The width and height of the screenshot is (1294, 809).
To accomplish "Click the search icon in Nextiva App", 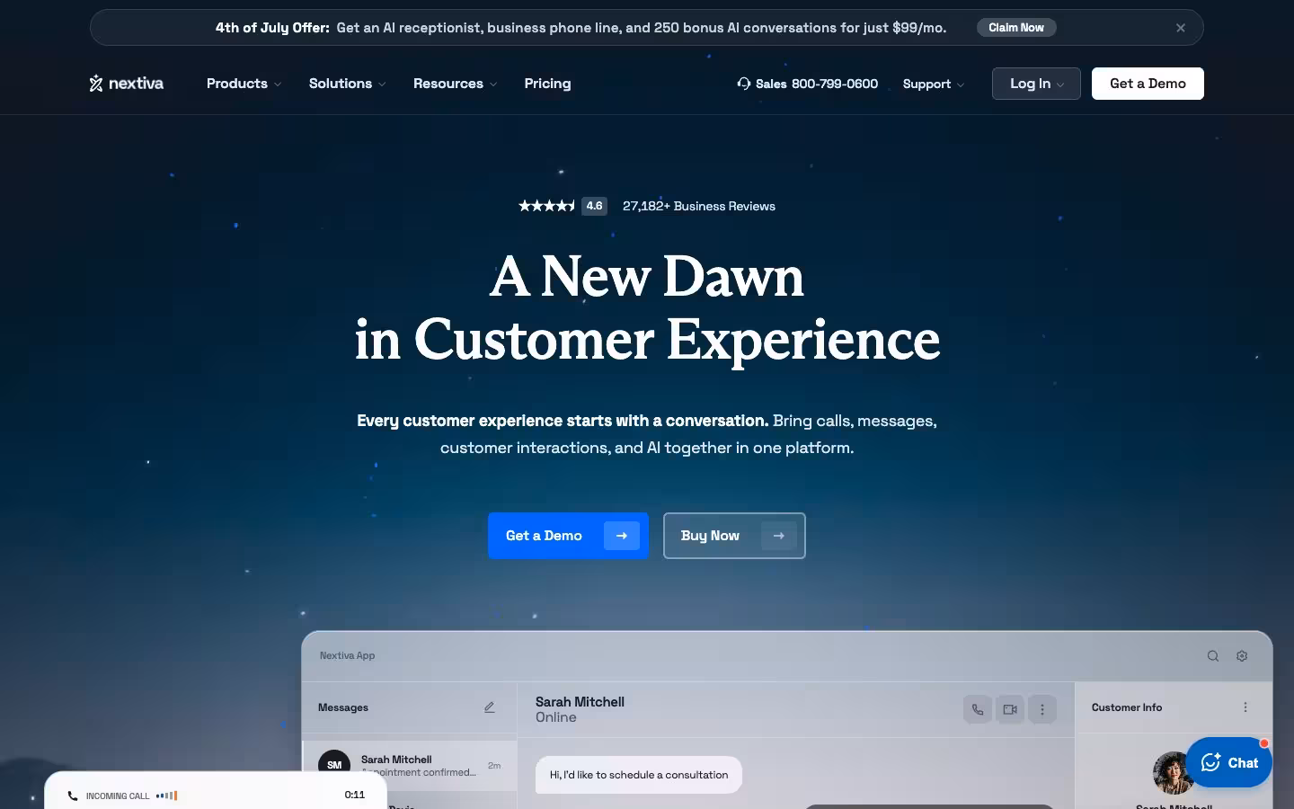I will (x=1213, y=656).
